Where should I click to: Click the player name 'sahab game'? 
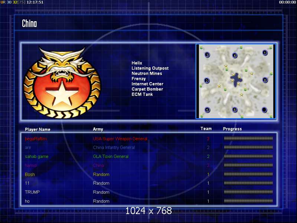(x=36, y=156)
